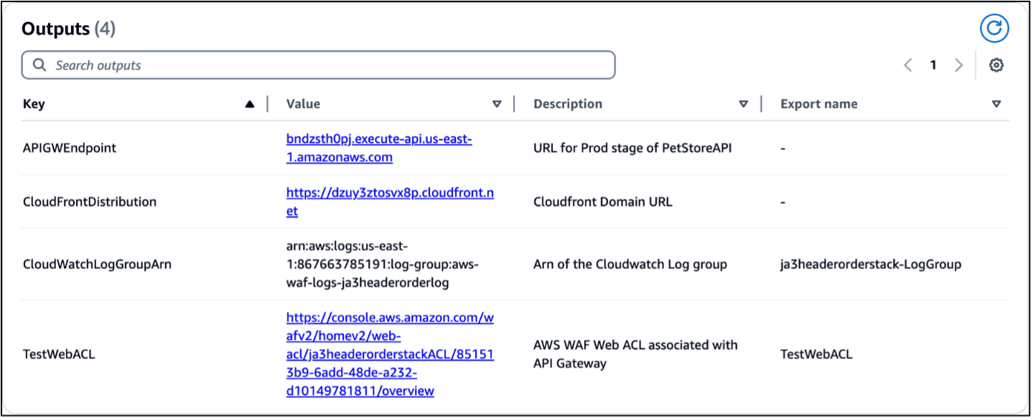
Task: Toggle sort order on the Key column
Action: click(x=249, y=103)
